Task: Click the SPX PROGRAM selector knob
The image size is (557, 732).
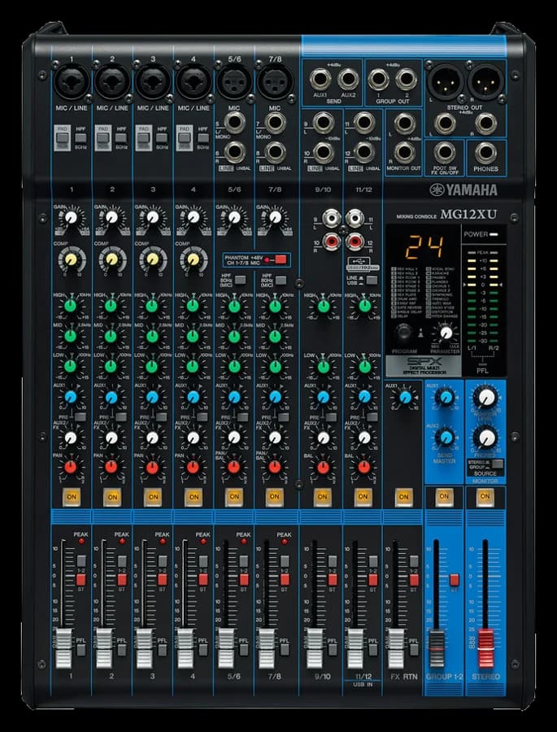Action: point(404,332)
